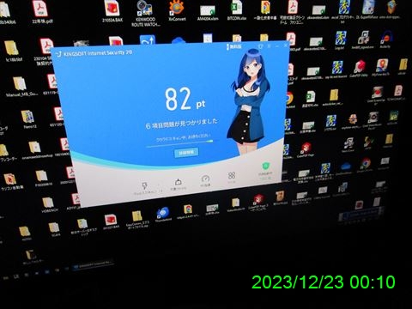Click the KINGSOFT Internet Security taskbar button
Image resolution: width=412 pixels, height=309 pixels.
click(93, 264)
